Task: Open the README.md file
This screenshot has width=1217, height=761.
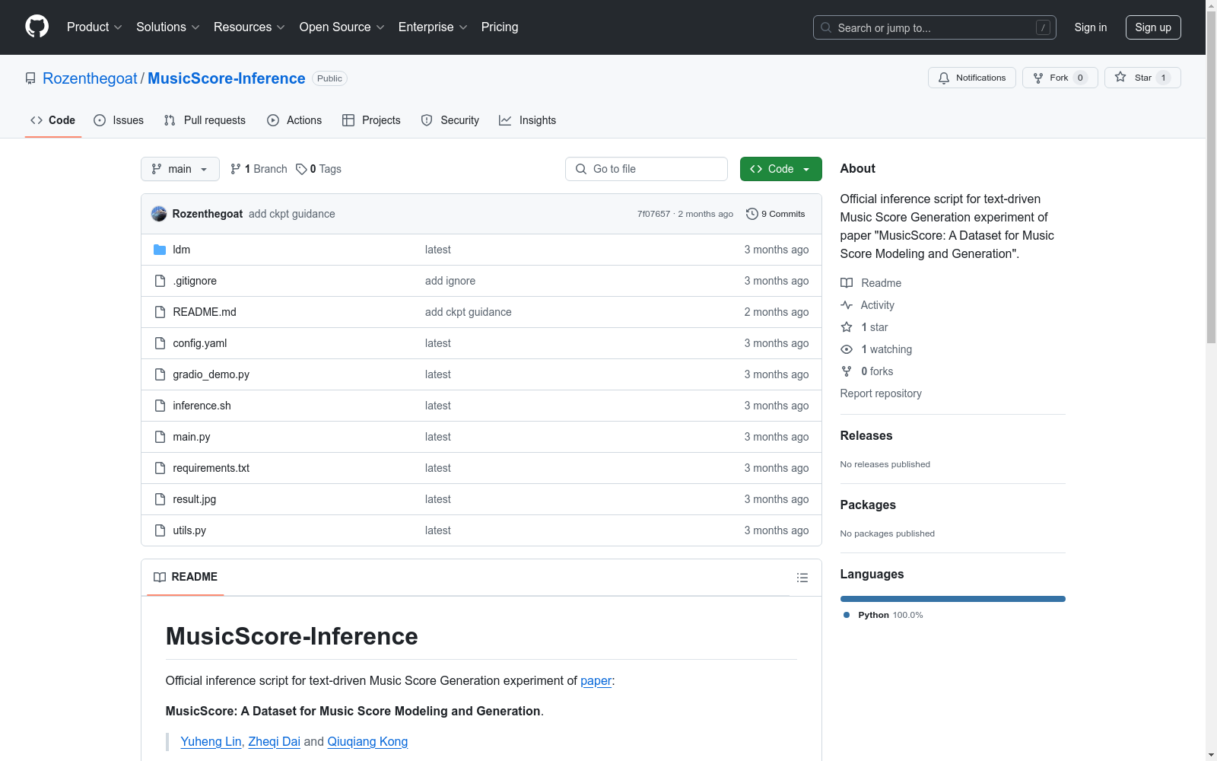Action: coord(205,312)
